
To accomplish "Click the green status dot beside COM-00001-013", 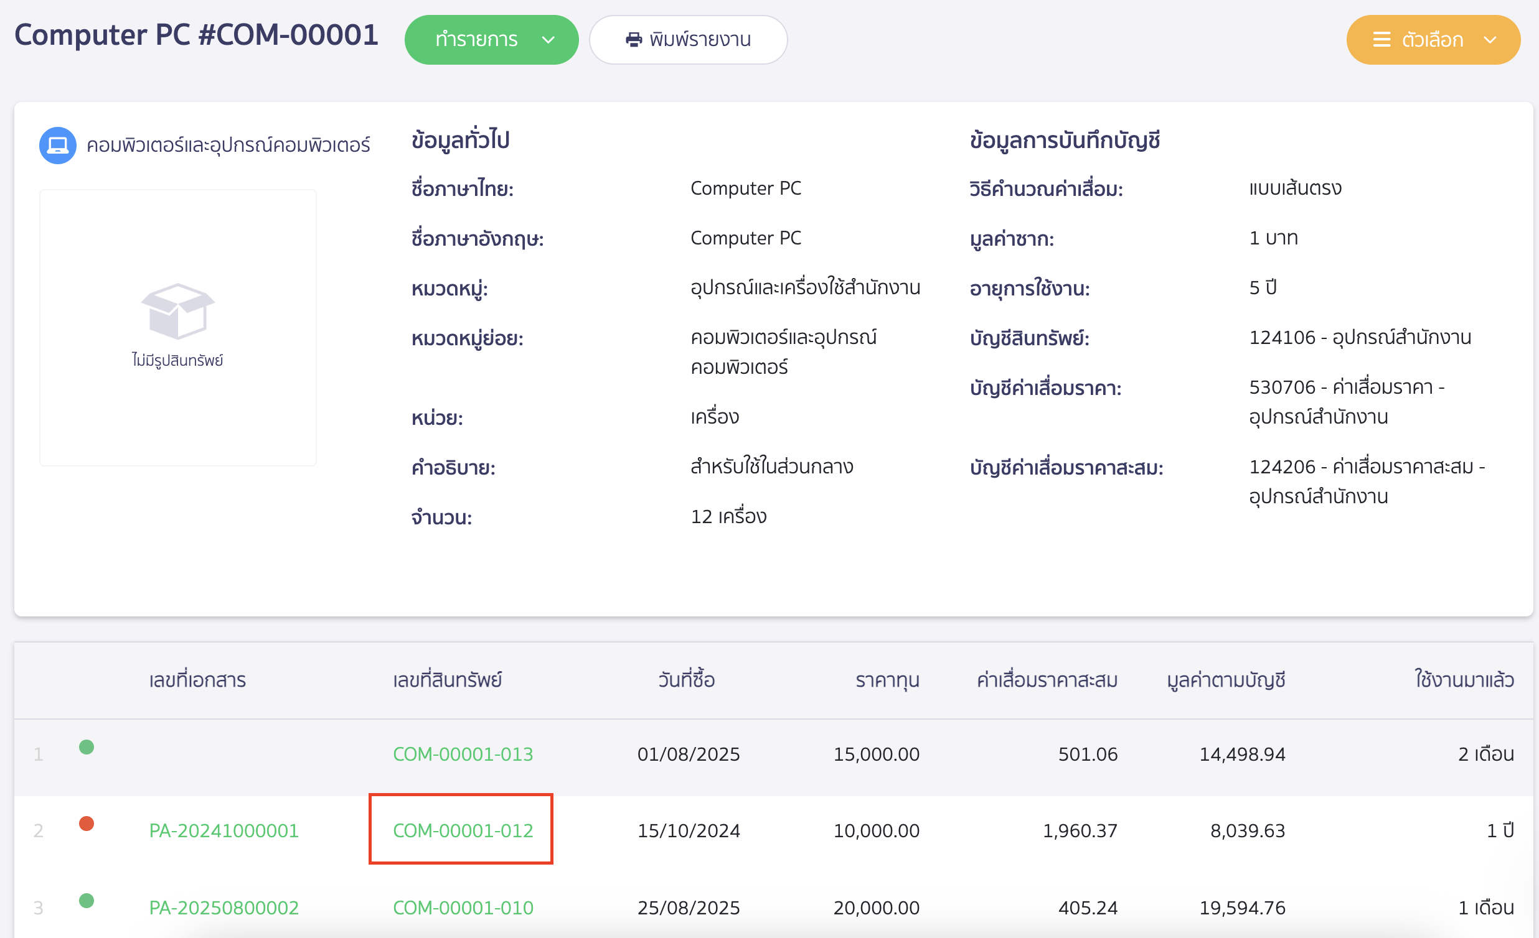I will [x=87, y=747].
